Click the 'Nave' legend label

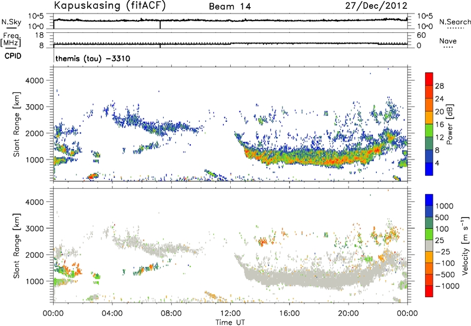click(x=448, y=41)
